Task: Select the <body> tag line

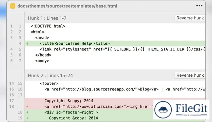Action: pos(115,61)
